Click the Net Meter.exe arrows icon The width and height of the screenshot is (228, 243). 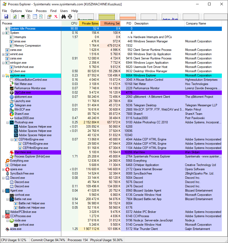pyautogui.click(x=12, y=84)
